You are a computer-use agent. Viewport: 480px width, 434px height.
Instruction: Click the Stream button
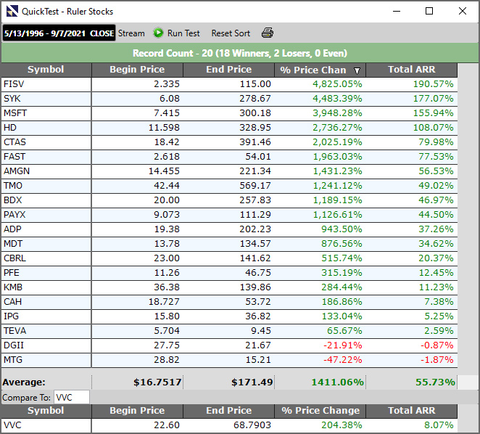[x=131, y=33]
